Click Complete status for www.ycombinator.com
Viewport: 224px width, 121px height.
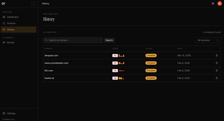(x=151, y=63)
